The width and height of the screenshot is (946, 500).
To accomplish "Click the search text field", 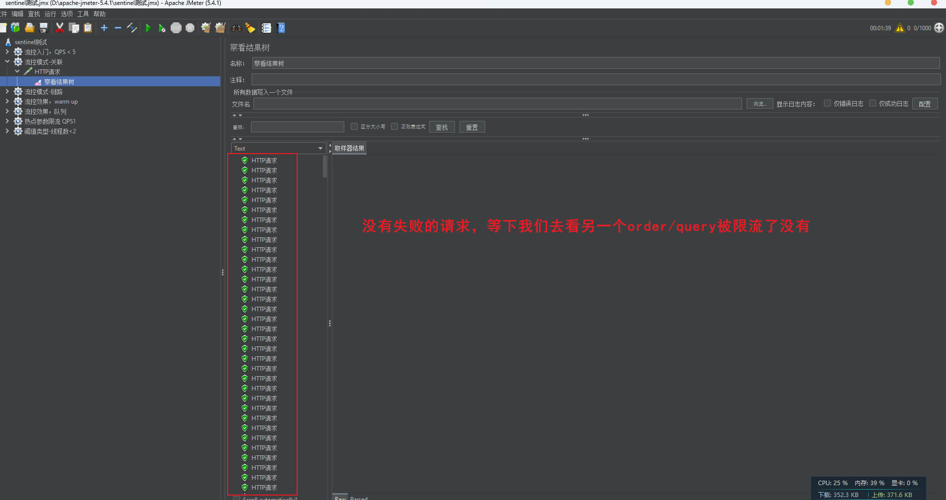I will pos(297,127).
